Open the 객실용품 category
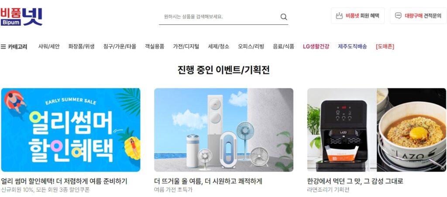This screenshot has height=197, width=447. click(x=155, y=46)
